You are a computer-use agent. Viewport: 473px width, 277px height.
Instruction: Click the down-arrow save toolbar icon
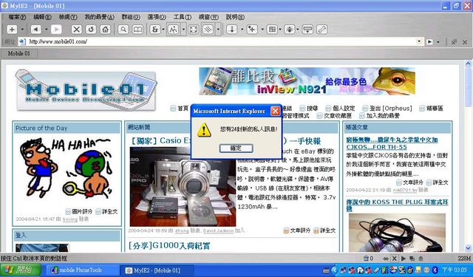(231, 30)
